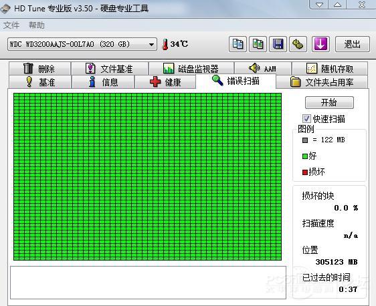376x306 pixels.
Task: Open the 文件 menu
Action: pyautogui.click(x=11, y=25)
